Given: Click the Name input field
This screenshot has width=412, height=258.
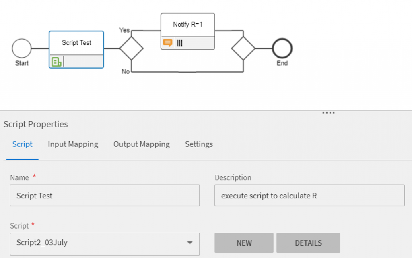Looking at the screenshot, I should pyautogui.click(x=105, y=196).
